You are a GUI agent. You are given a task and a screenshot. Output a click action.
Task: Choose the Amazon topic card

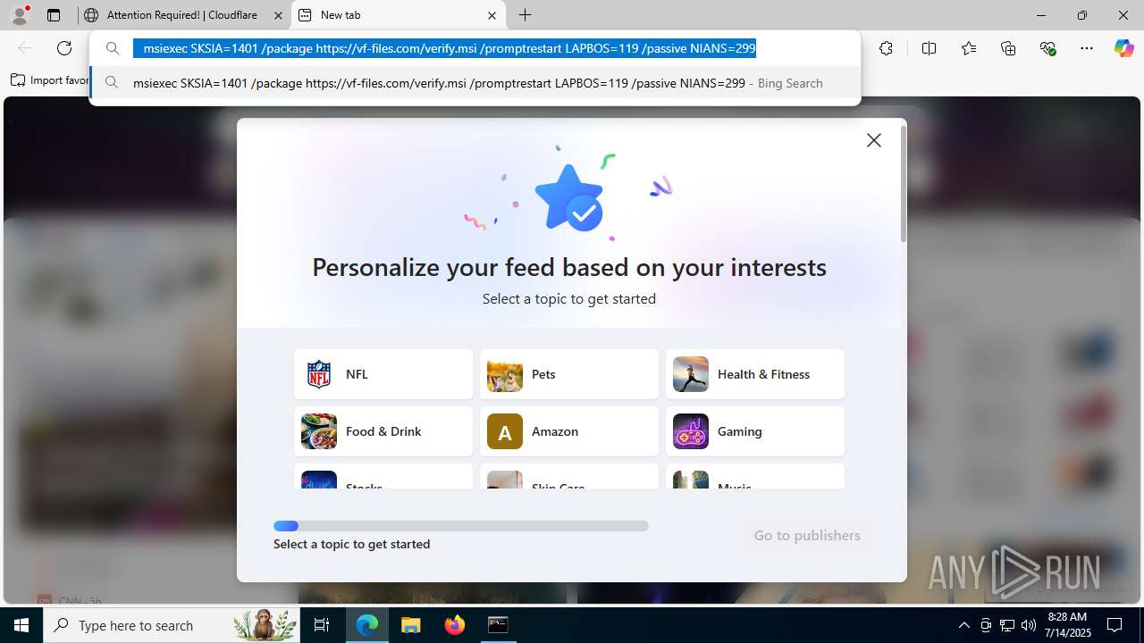(569, 431)
